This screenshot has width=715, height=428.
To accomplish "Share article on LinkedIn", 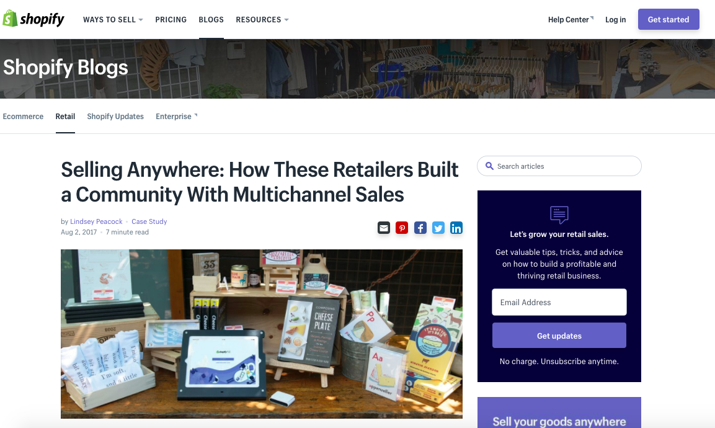I will [x=456, y=228].
